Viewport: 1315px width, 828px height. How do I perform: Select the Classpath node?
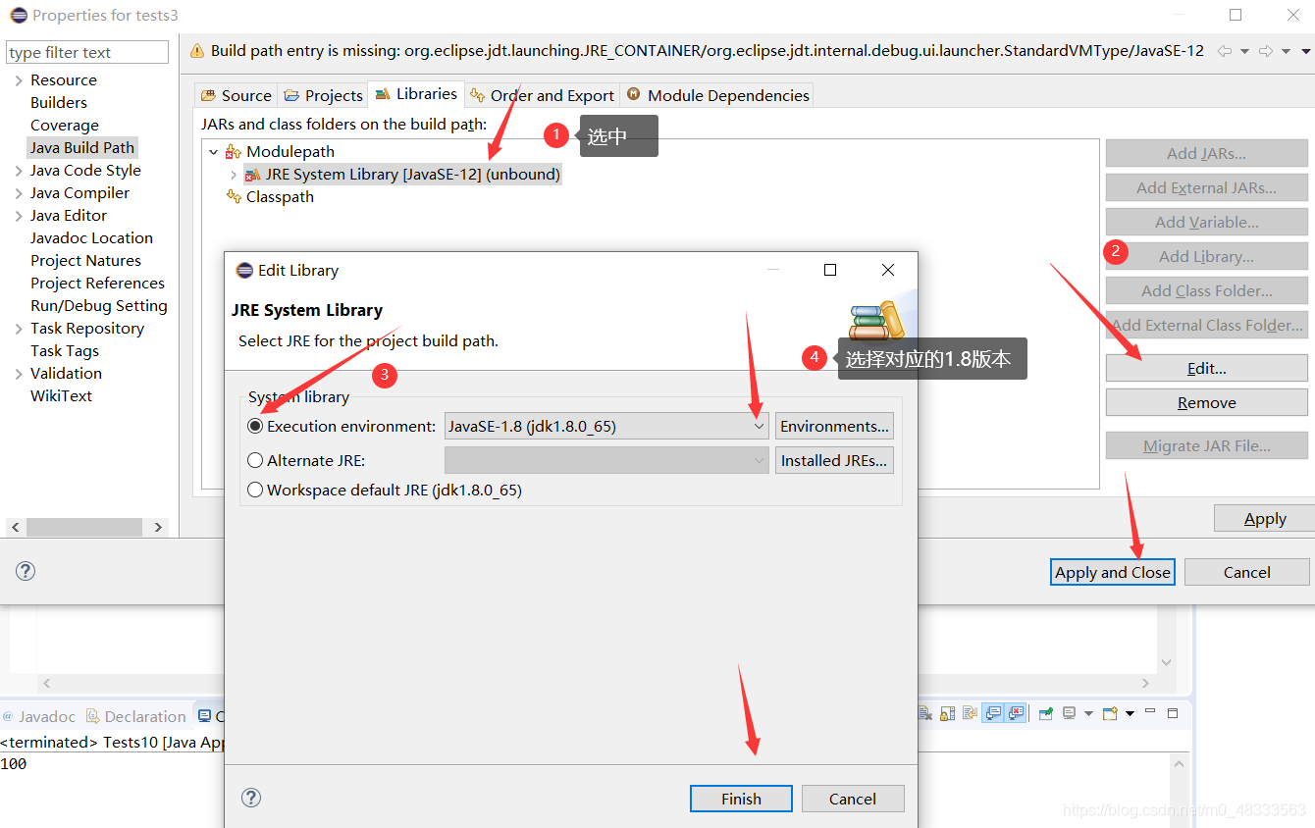pyautogui.click(x=280, y=197)
